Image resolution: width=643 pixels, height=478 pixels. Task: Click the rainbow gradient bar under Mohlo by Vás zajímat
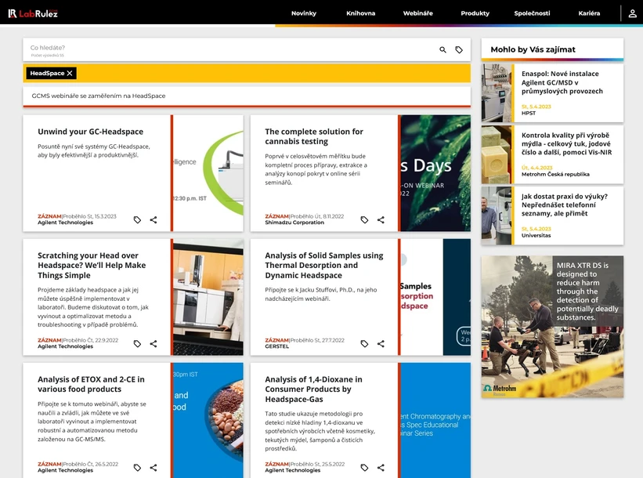tap(551, 59)
